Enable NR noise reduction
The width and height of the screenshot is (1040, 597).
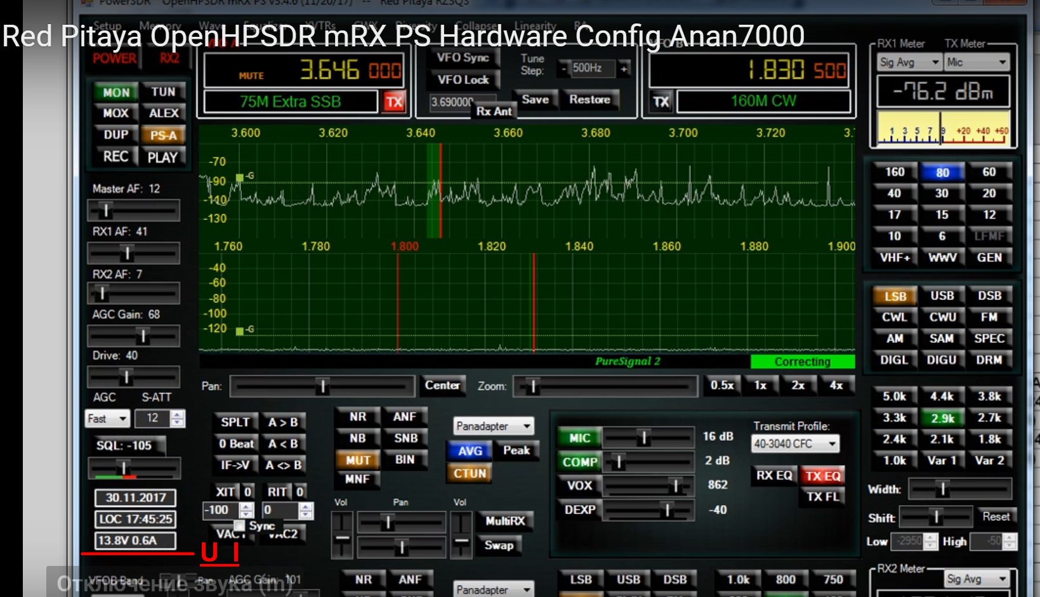coord(358,417)
